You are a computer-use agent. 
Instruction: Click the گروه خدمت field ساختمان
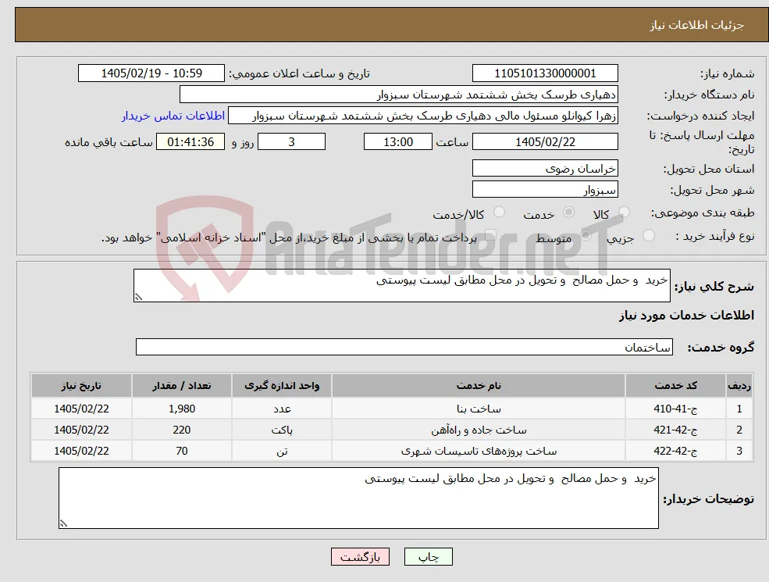coord(404,347)
